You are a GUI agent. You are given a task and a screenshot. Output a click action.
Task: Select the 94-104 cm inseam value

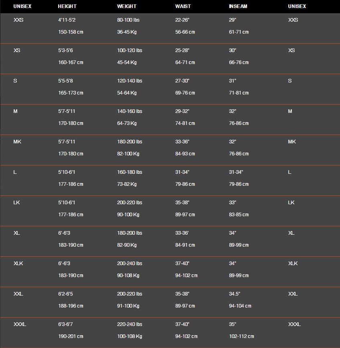pos(240,306)
